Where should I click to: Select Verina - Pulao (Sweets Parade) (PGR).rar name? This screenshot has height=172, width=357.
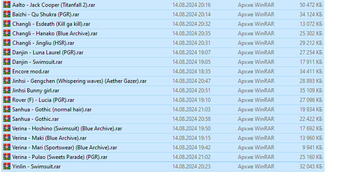point(60,157)
